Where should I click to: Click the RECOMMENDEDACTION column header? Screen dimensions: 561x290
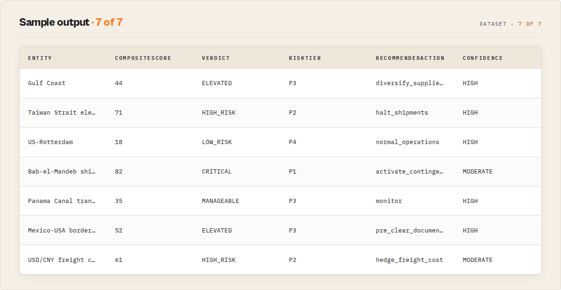(x=410, y=58)
